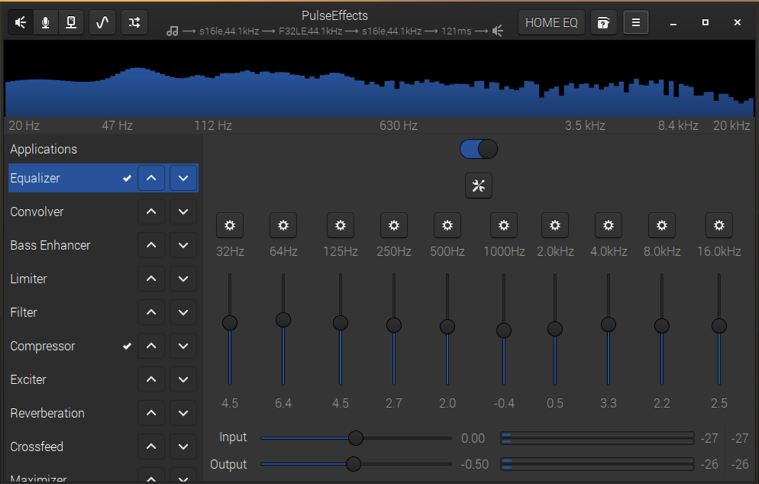This screenshot has width=759, height=484.
Task: Open 4.0kHz band gear settings
Action: click(x=608, y=225)
